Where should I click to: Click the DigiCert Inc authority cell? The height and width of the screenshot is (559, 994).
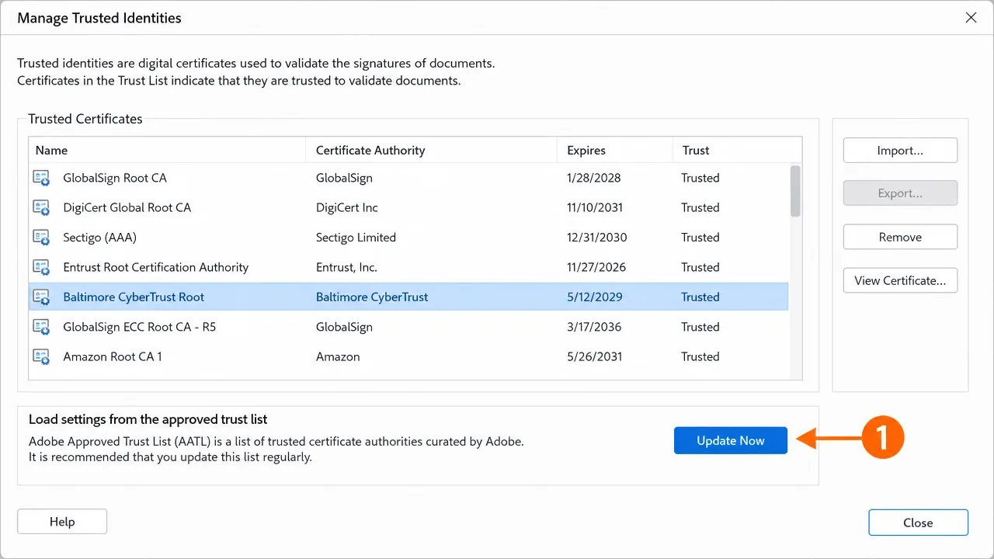pos(347,207)
